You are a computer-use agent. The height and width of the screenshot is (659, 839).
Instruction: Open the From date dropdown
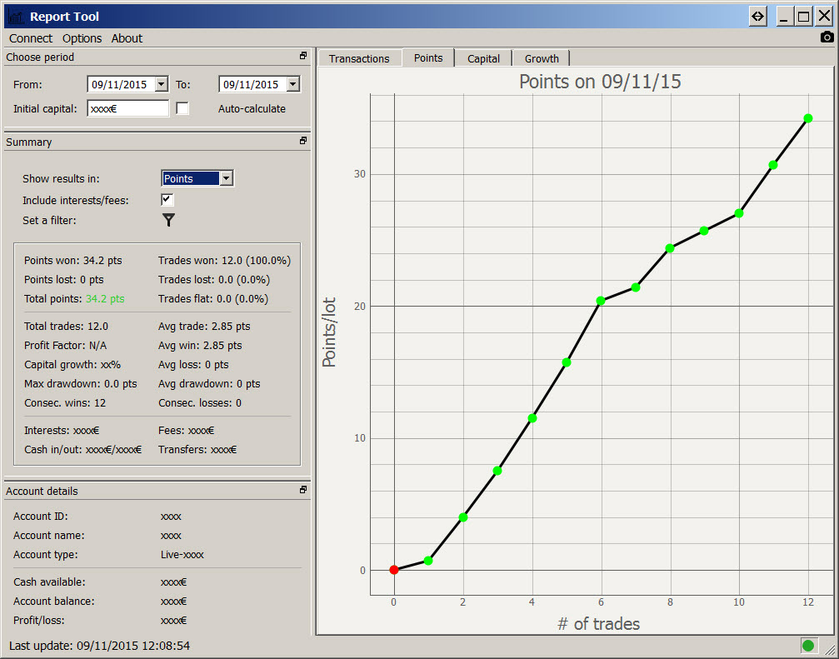pyautogui.click(x=161, y=84)
